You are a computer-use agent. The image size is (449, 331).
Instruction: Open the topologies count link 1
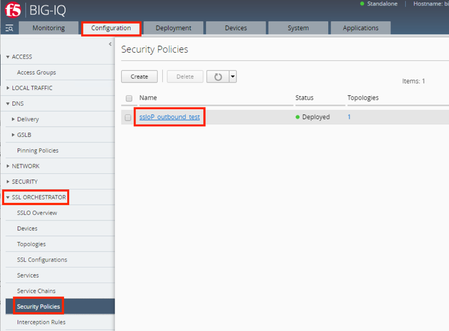click(x=349, y=117)
